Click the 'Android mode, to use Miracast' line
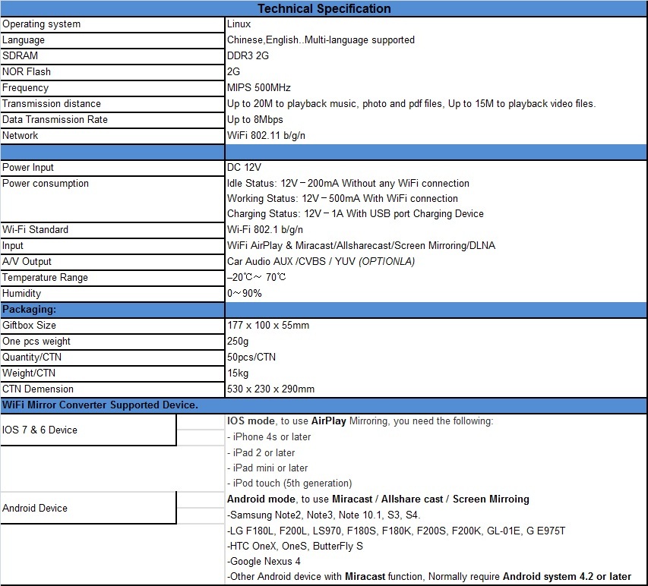The height and width of the screenshot is (586, 648). pyautogui.click(x=378, y=499)
